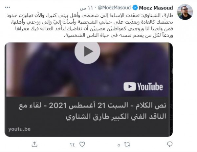The width and height of the screenshot is (197, 152).
Task: Click the tweet's first line of text
Action: pyautogui.click(x=90, y=15)
